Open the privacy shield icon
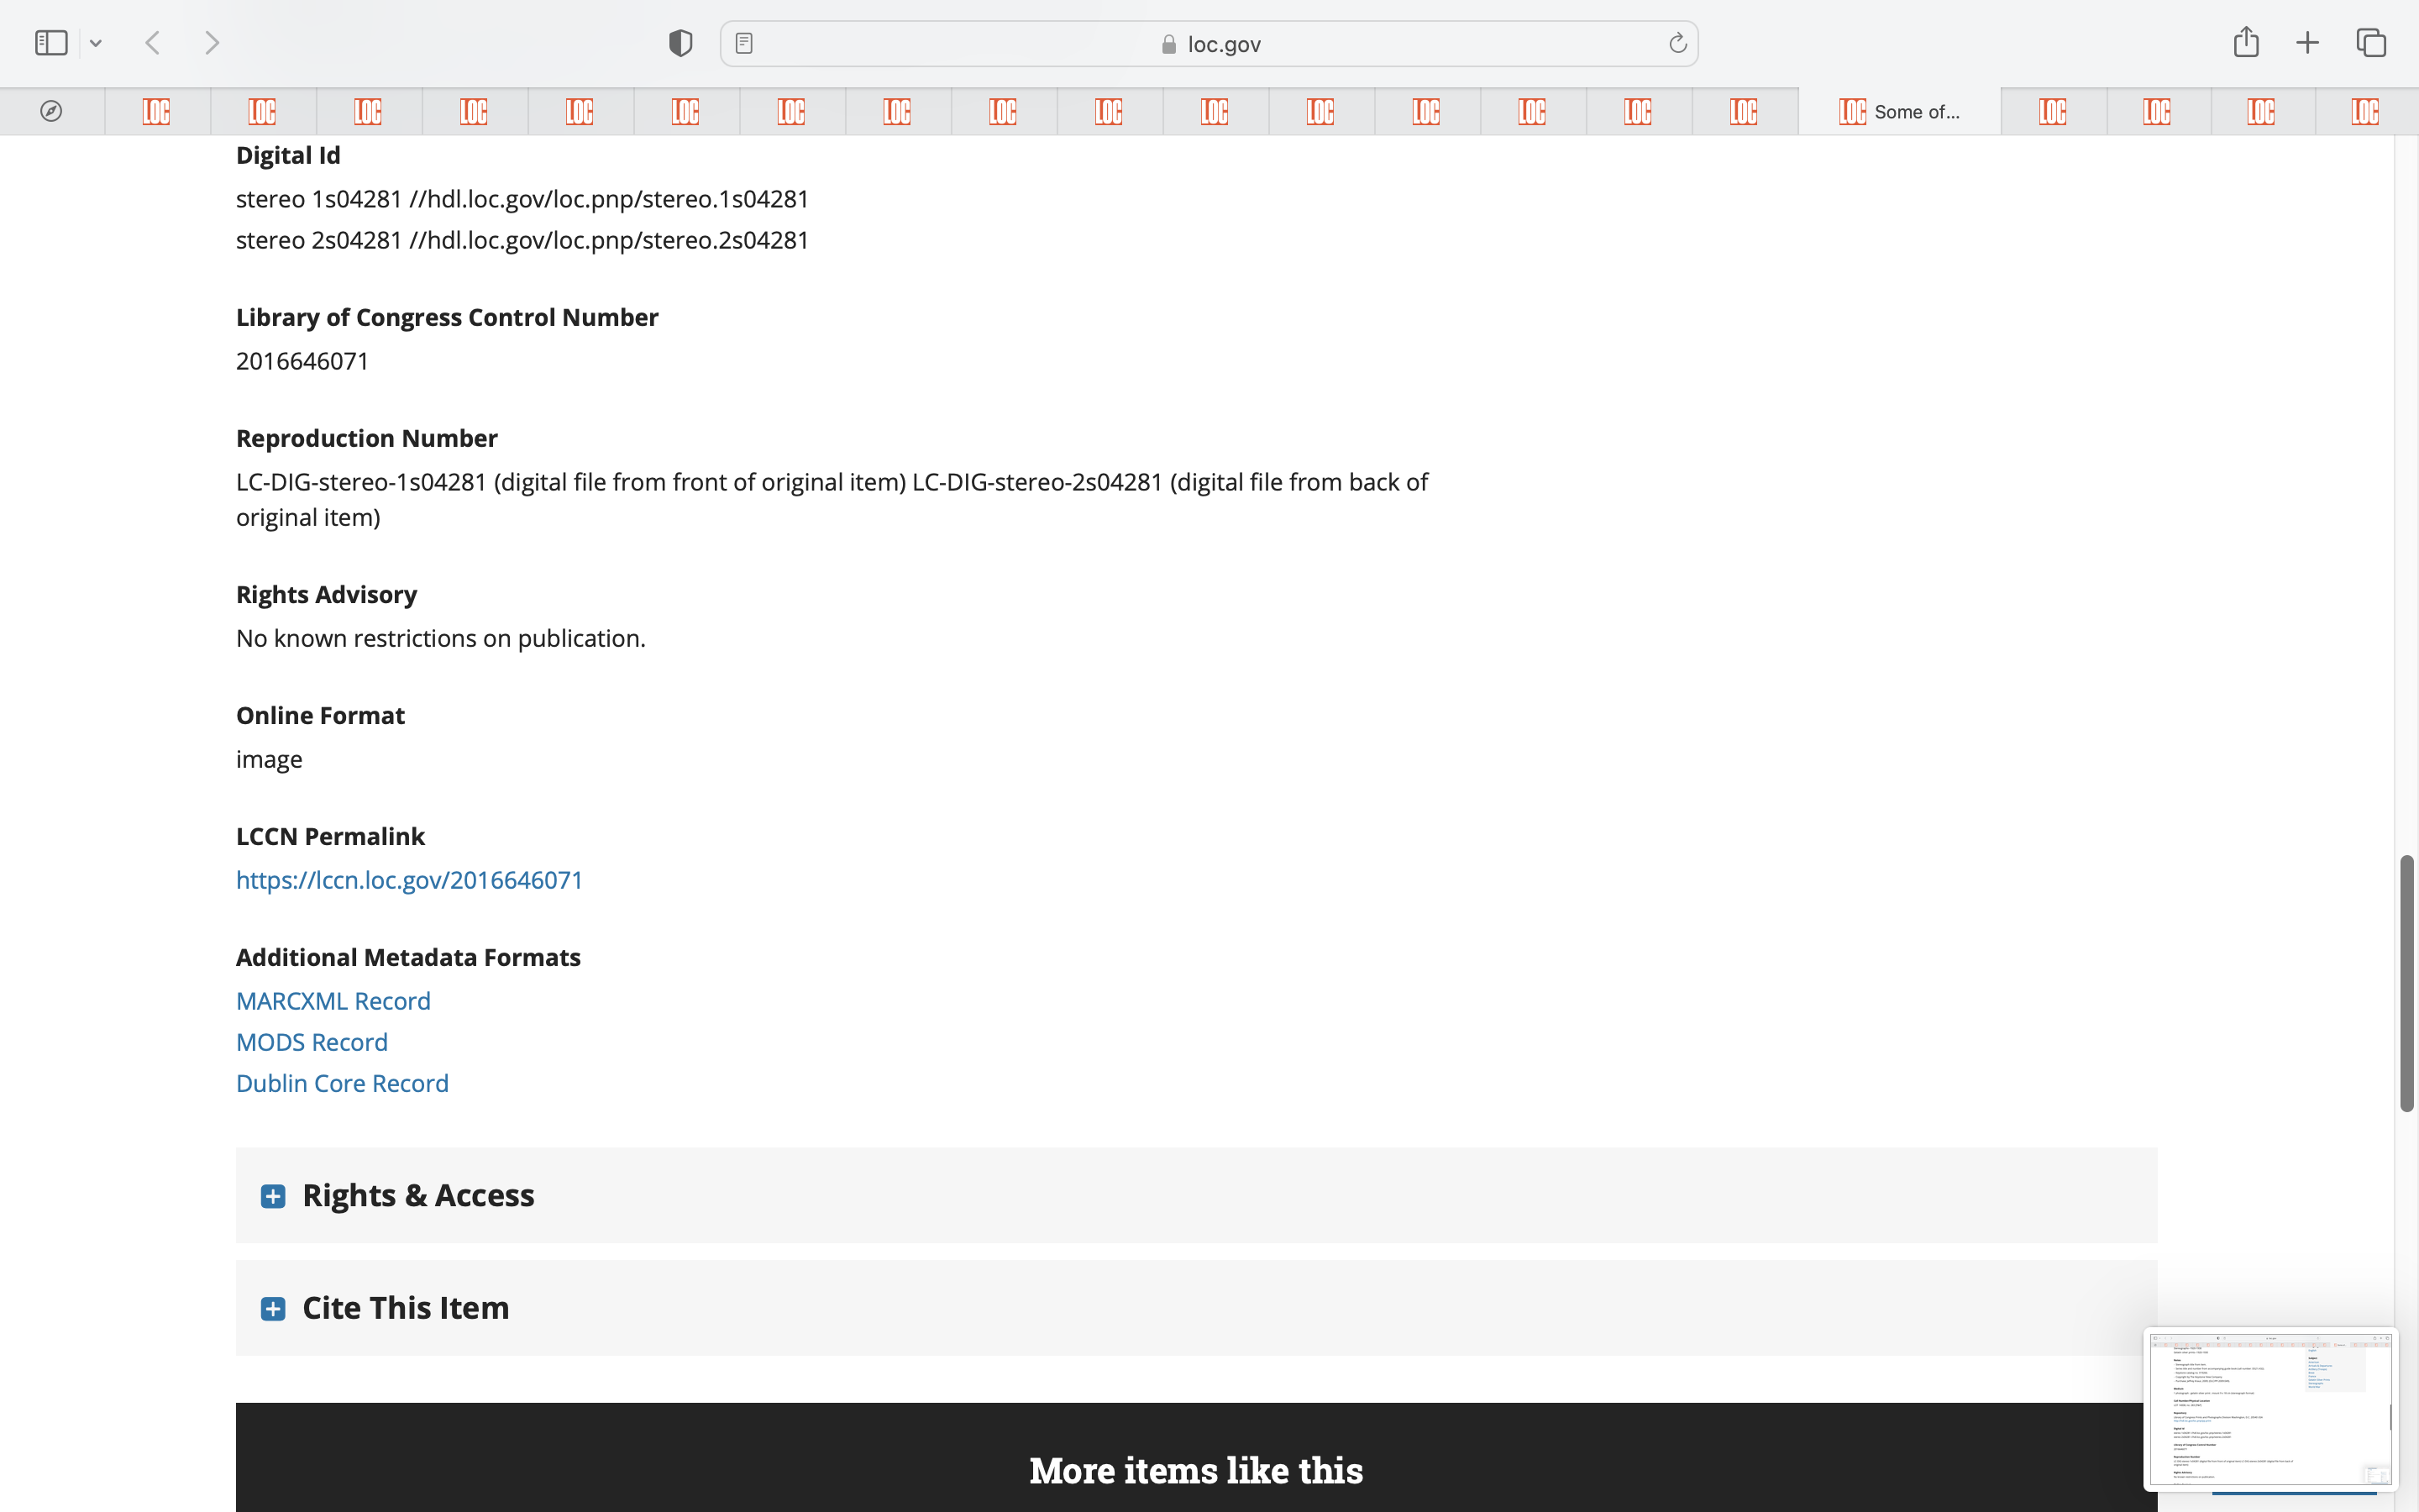This screenshot has height=1512, width=2419. tap(680, 43)
